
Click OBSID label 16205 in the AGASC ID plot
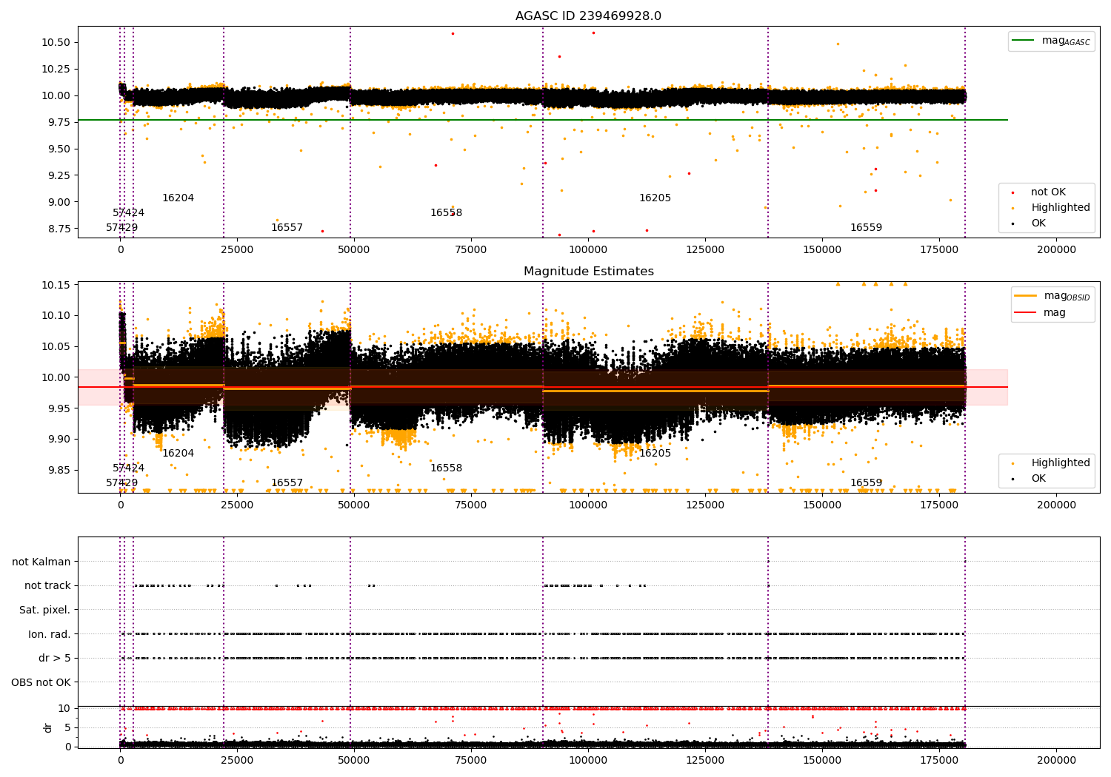655,198
